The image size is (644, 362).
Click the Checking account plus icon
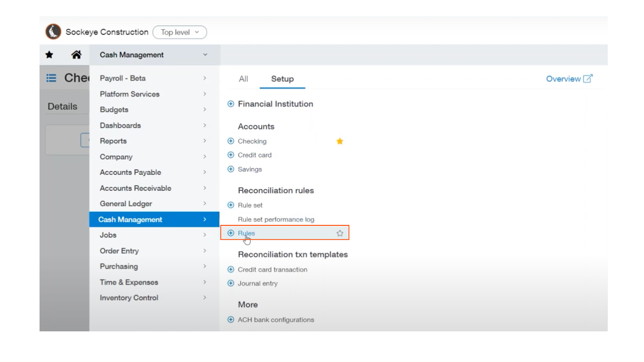click(x=230, y=140)
